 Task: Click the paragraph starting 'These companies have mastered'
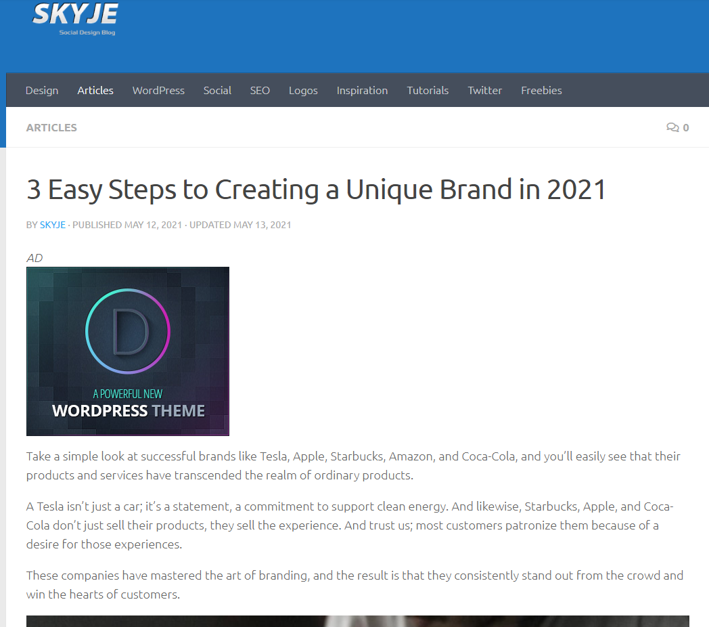(x=354, y=585)
